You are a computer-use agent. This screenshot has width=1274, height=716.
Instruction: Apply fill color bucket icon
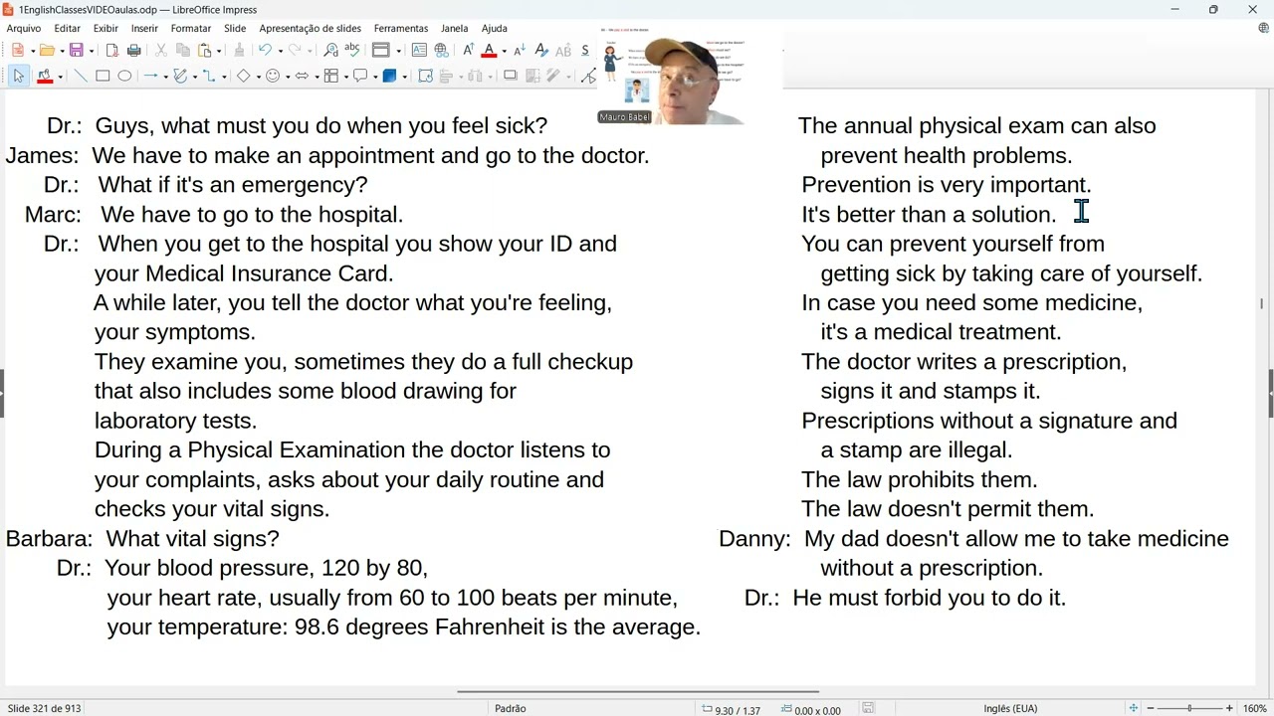pyautogui.click(x=45, y=76)
